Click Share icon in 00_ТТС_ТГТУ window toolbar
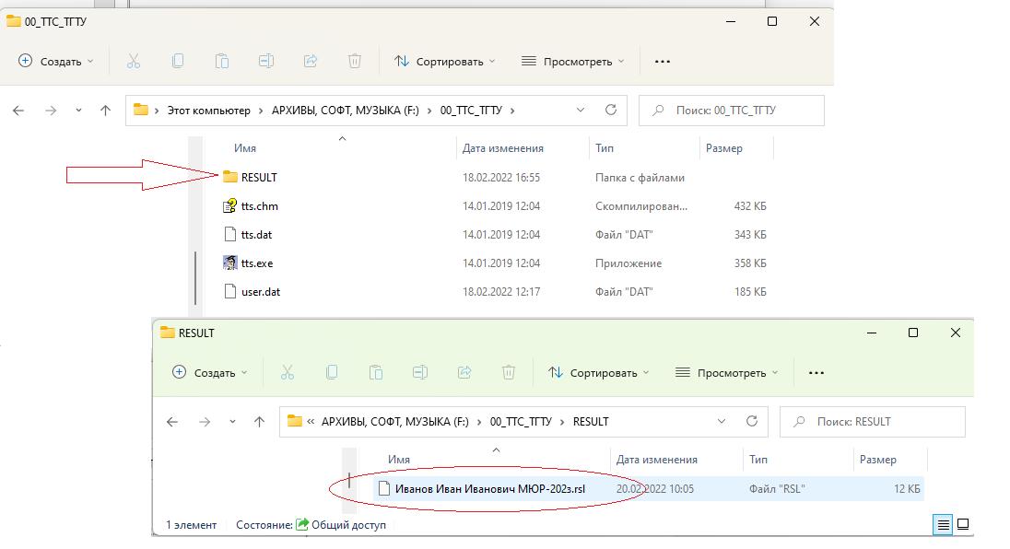The image size is (1010, 549). pyautogui.click(x=311, y=61)
